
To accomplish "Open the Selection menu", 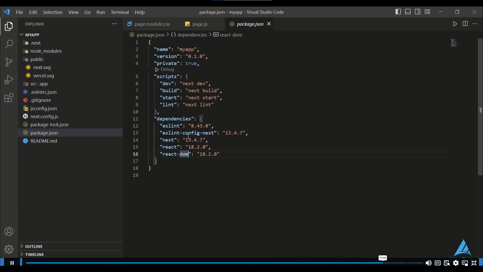I will tap(53, 12).
